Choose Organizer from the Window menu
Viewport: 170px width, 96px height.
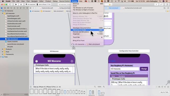[87, 34]
